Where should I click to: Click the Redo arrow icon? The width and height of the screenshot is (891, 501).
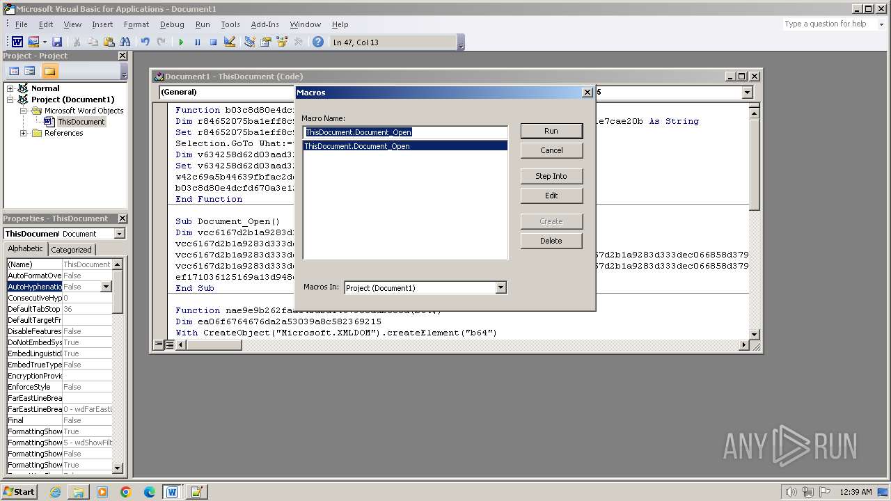pyautogui.click(x=161, y=42)
